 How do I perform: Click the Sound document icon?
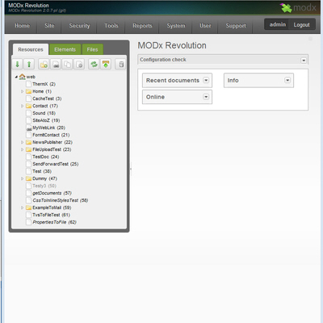pos(29,113)
